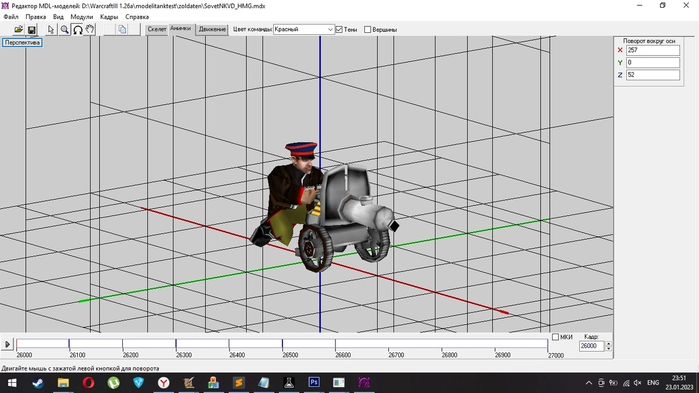Decrease the Кадр frame value
The image size is (699, 393).
tap(609, 348)
